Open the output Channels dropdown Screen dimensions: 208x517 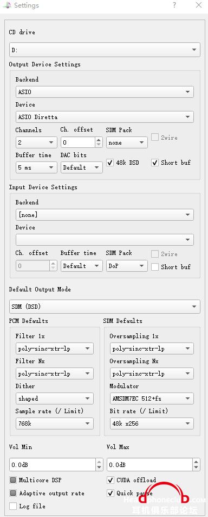tap(36, 142)
